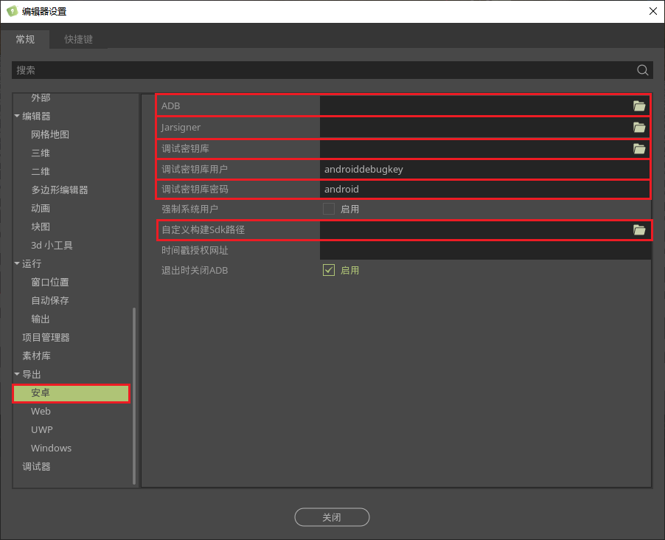Browse for the Jarsigner file
The width and height of the screenshot is (665, 540).
pyautogui.click(x=639, y=127)
